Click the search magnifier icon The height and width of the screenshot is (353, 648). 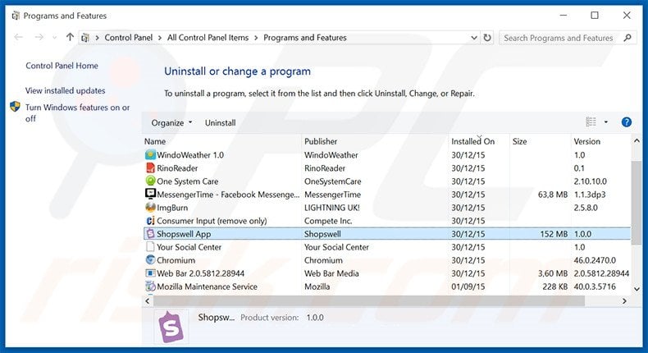coord(627,38)
